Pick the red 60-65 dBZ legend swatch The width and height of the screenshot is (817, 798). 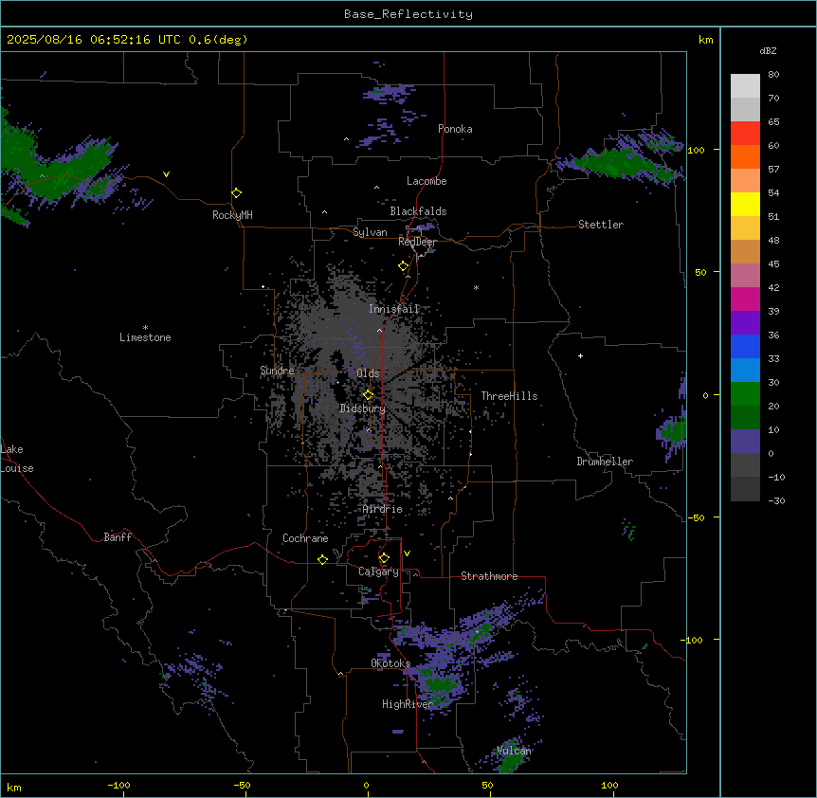point(745,134)
